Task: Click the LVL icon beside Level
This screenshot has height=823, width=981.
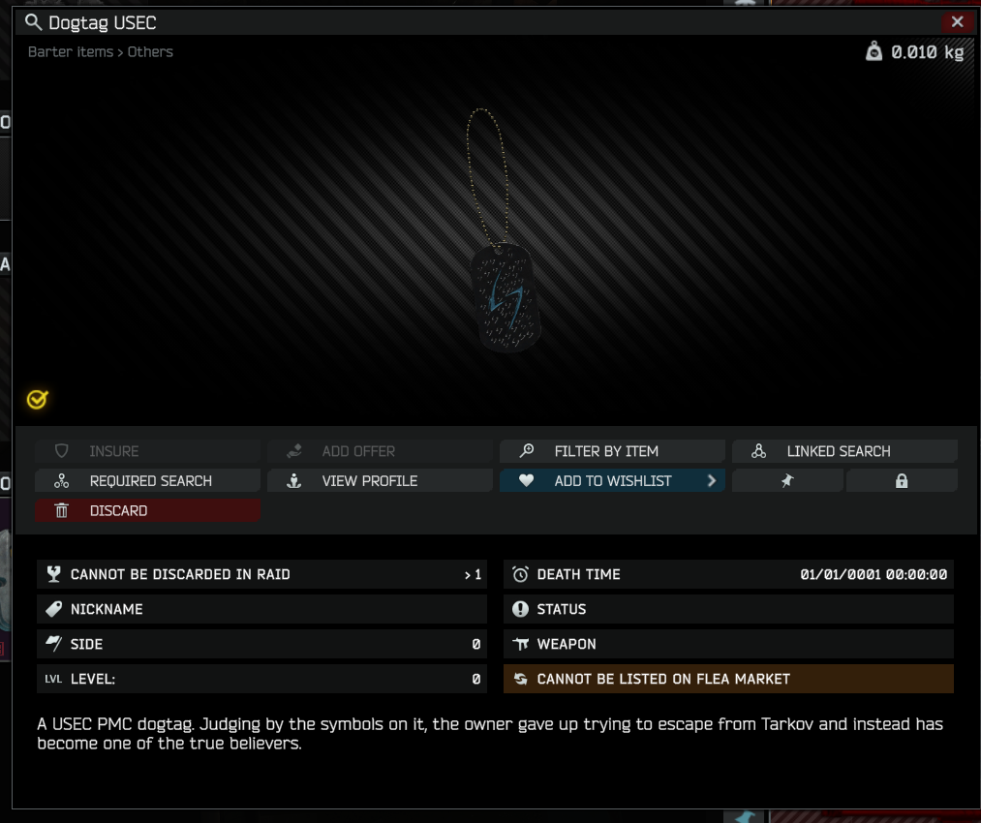Action: 54,679
